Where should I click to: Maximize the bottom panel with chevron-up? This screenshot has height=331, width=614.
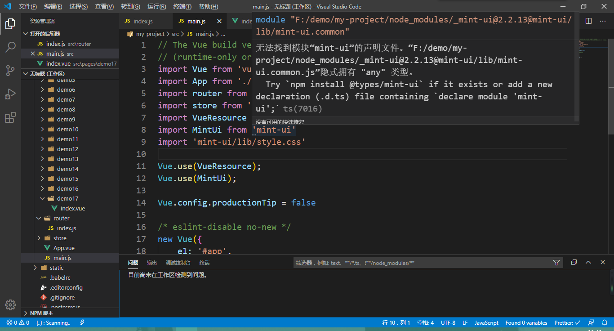[x=588, y=263]
